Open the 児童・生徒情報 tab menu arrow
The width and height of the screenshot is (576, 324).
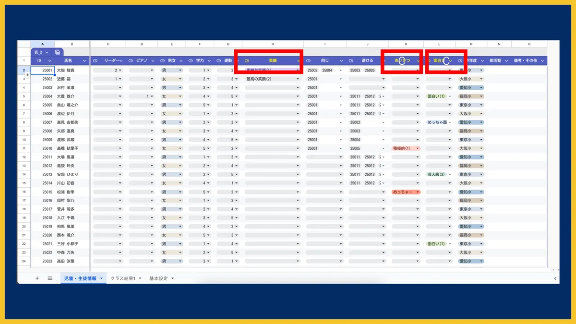click(102, 278)
